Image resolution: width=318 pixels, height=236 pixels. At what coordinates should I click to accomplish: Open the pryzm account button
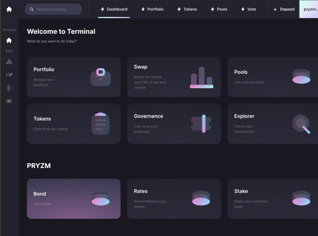pos(309,9)
